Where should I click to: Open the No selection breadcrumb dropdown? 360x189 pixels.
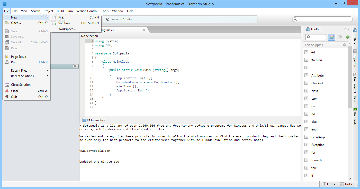[x=89, y=36]
